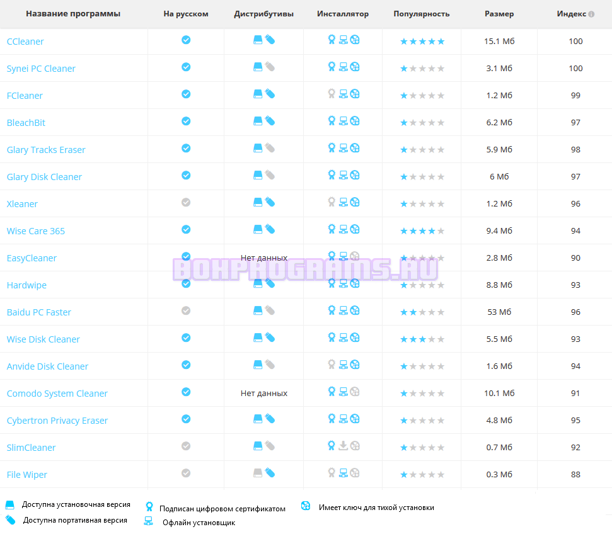Click Glary Disk Cleaner's silent install icon
This screenshot has height=539, width=612.
pyautogui.click(x=355, y=174)
